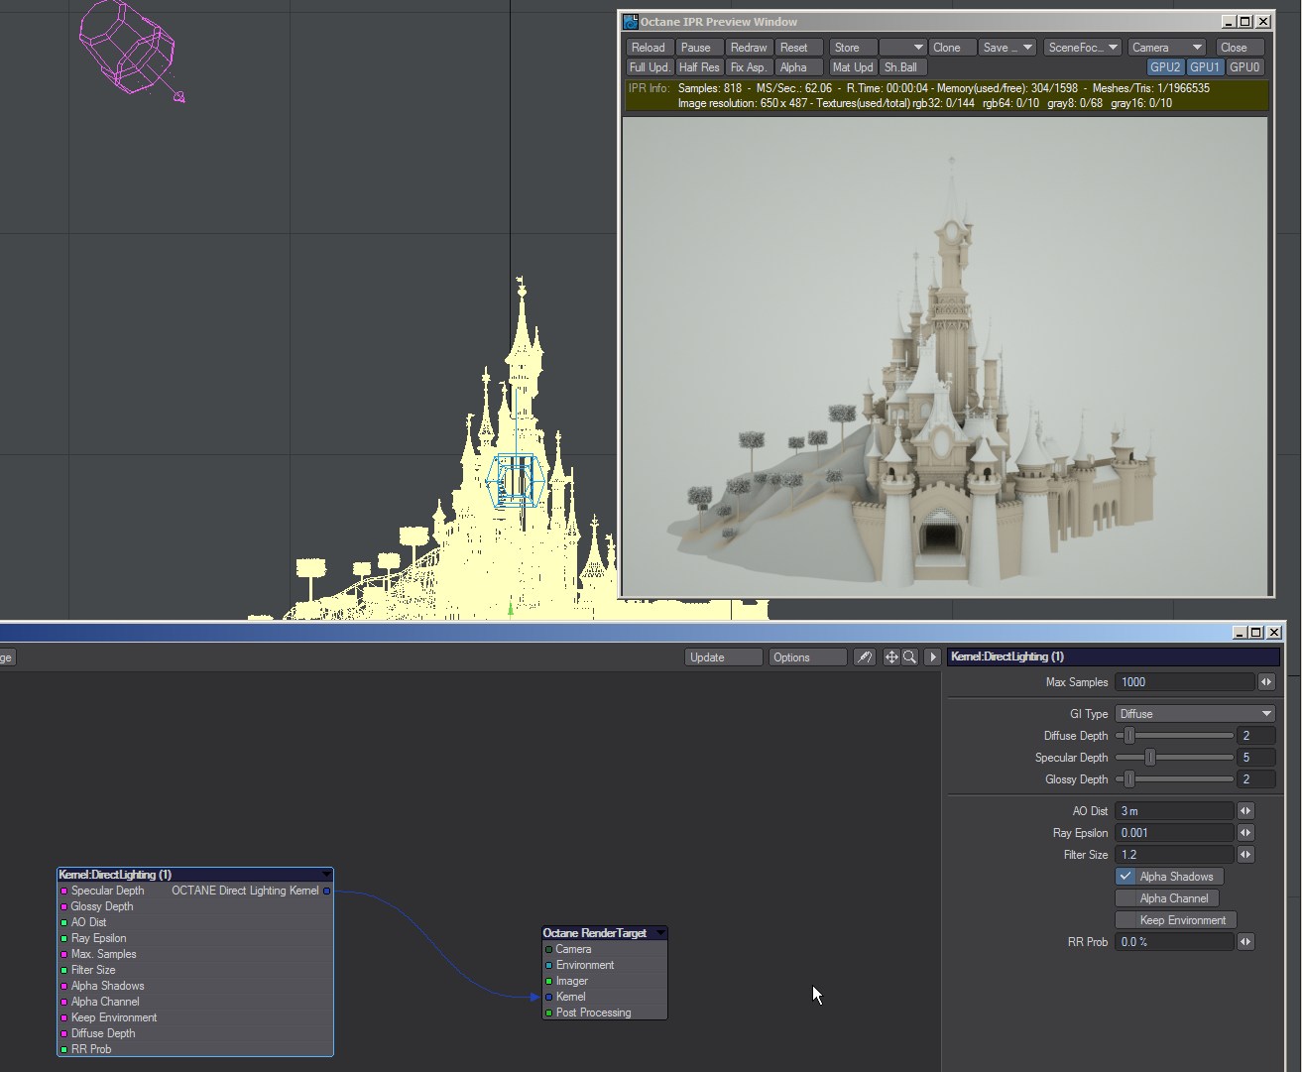Open the Camera dropdown in IPR window

pyautogui.click(x=1167, y=48)
